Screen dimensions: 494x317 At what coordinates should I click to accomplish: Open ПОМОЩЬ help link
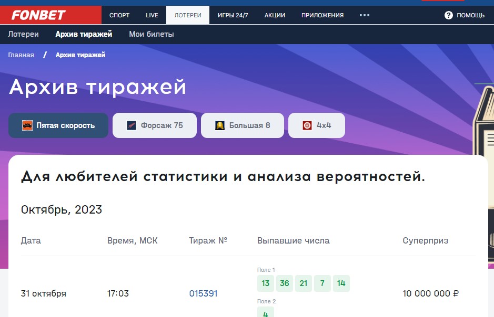(x=470, y=15)
